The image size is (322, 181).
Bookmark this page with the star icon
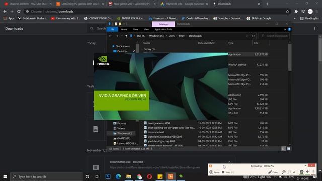[287, 11]
